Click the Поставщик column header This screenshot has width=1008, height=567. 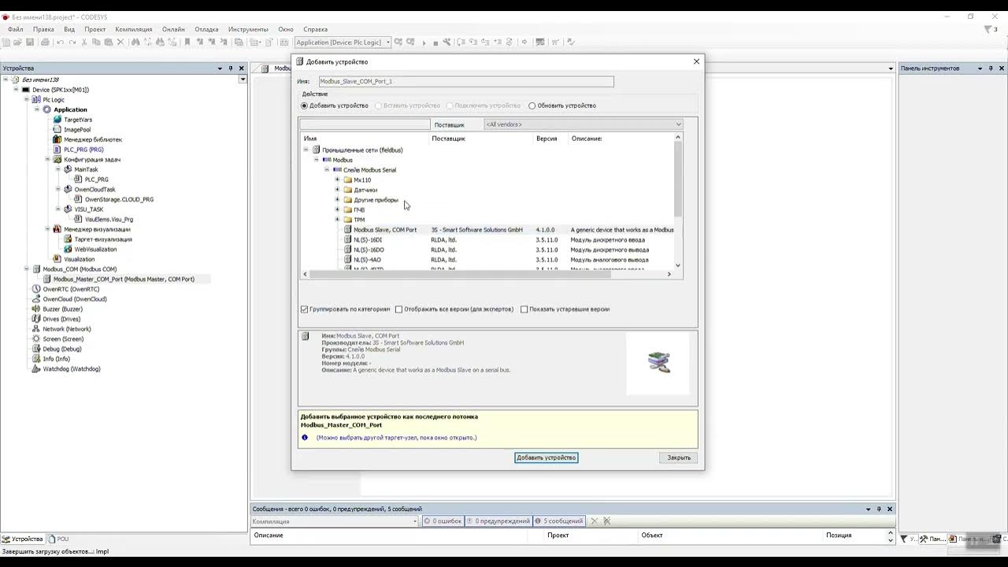481,139
